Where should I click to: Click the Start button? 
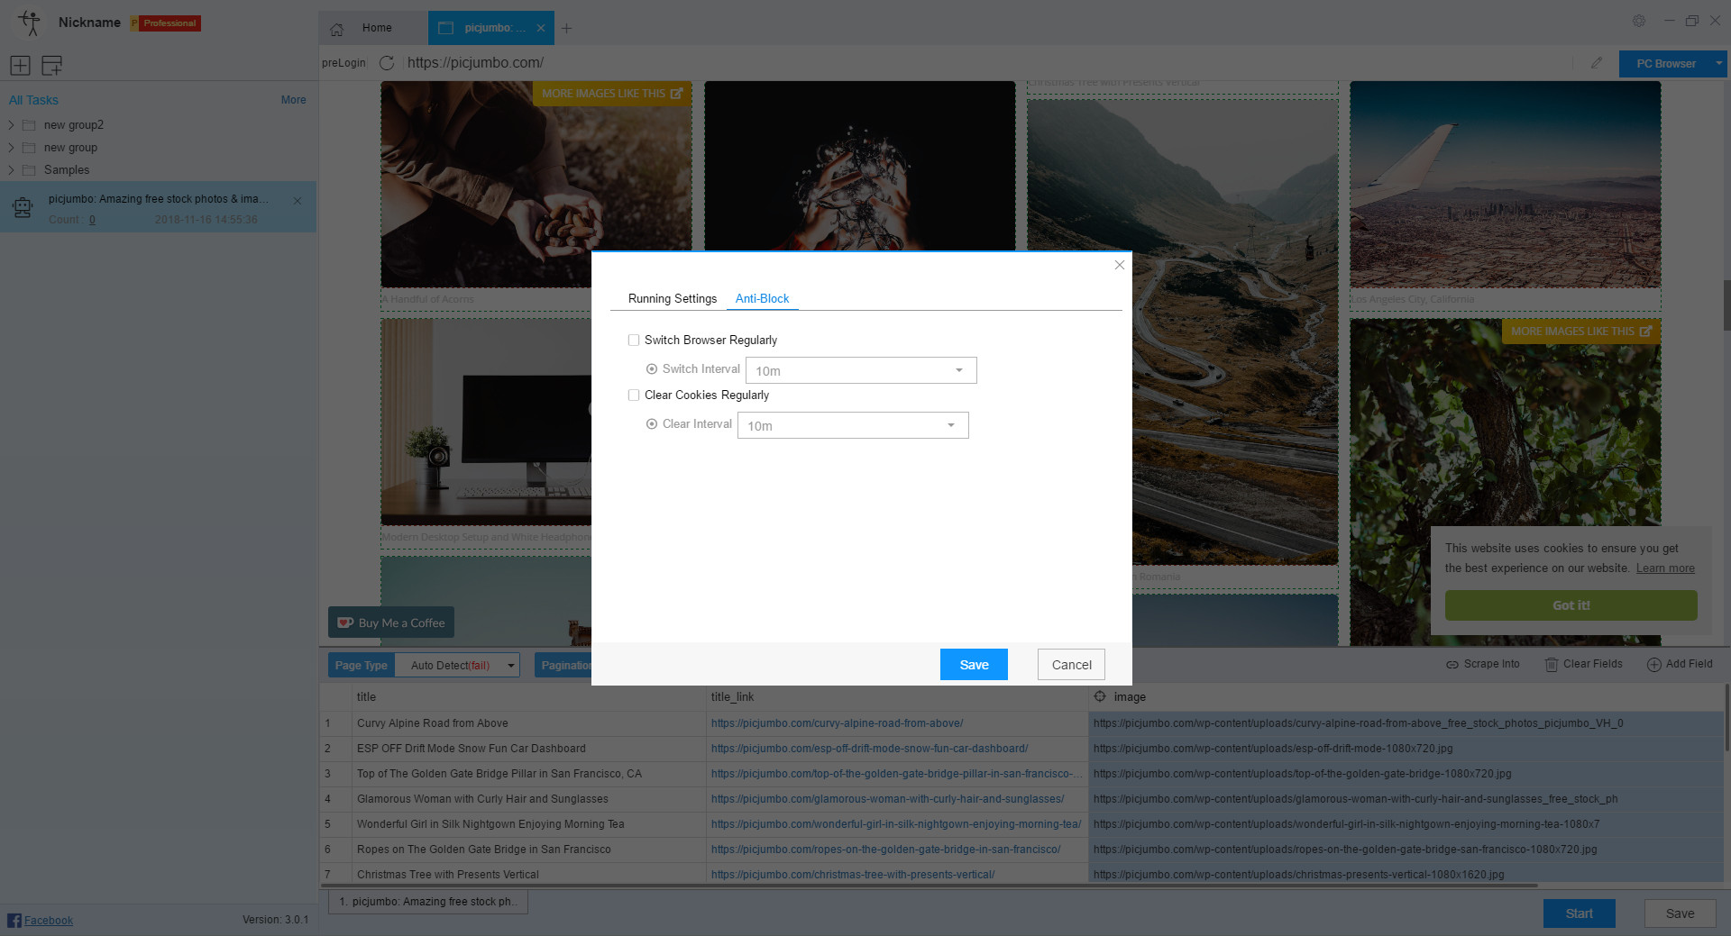pos(1579,913)
